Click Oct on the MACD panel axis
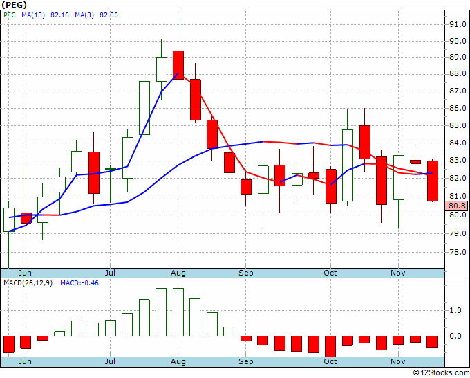This screenshot has height=378, width=470. click(x=330, y=361)
